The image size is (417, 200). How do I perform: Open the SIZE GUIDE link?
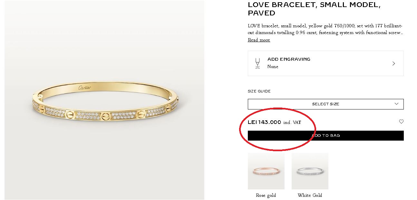[x=259, y=91]
